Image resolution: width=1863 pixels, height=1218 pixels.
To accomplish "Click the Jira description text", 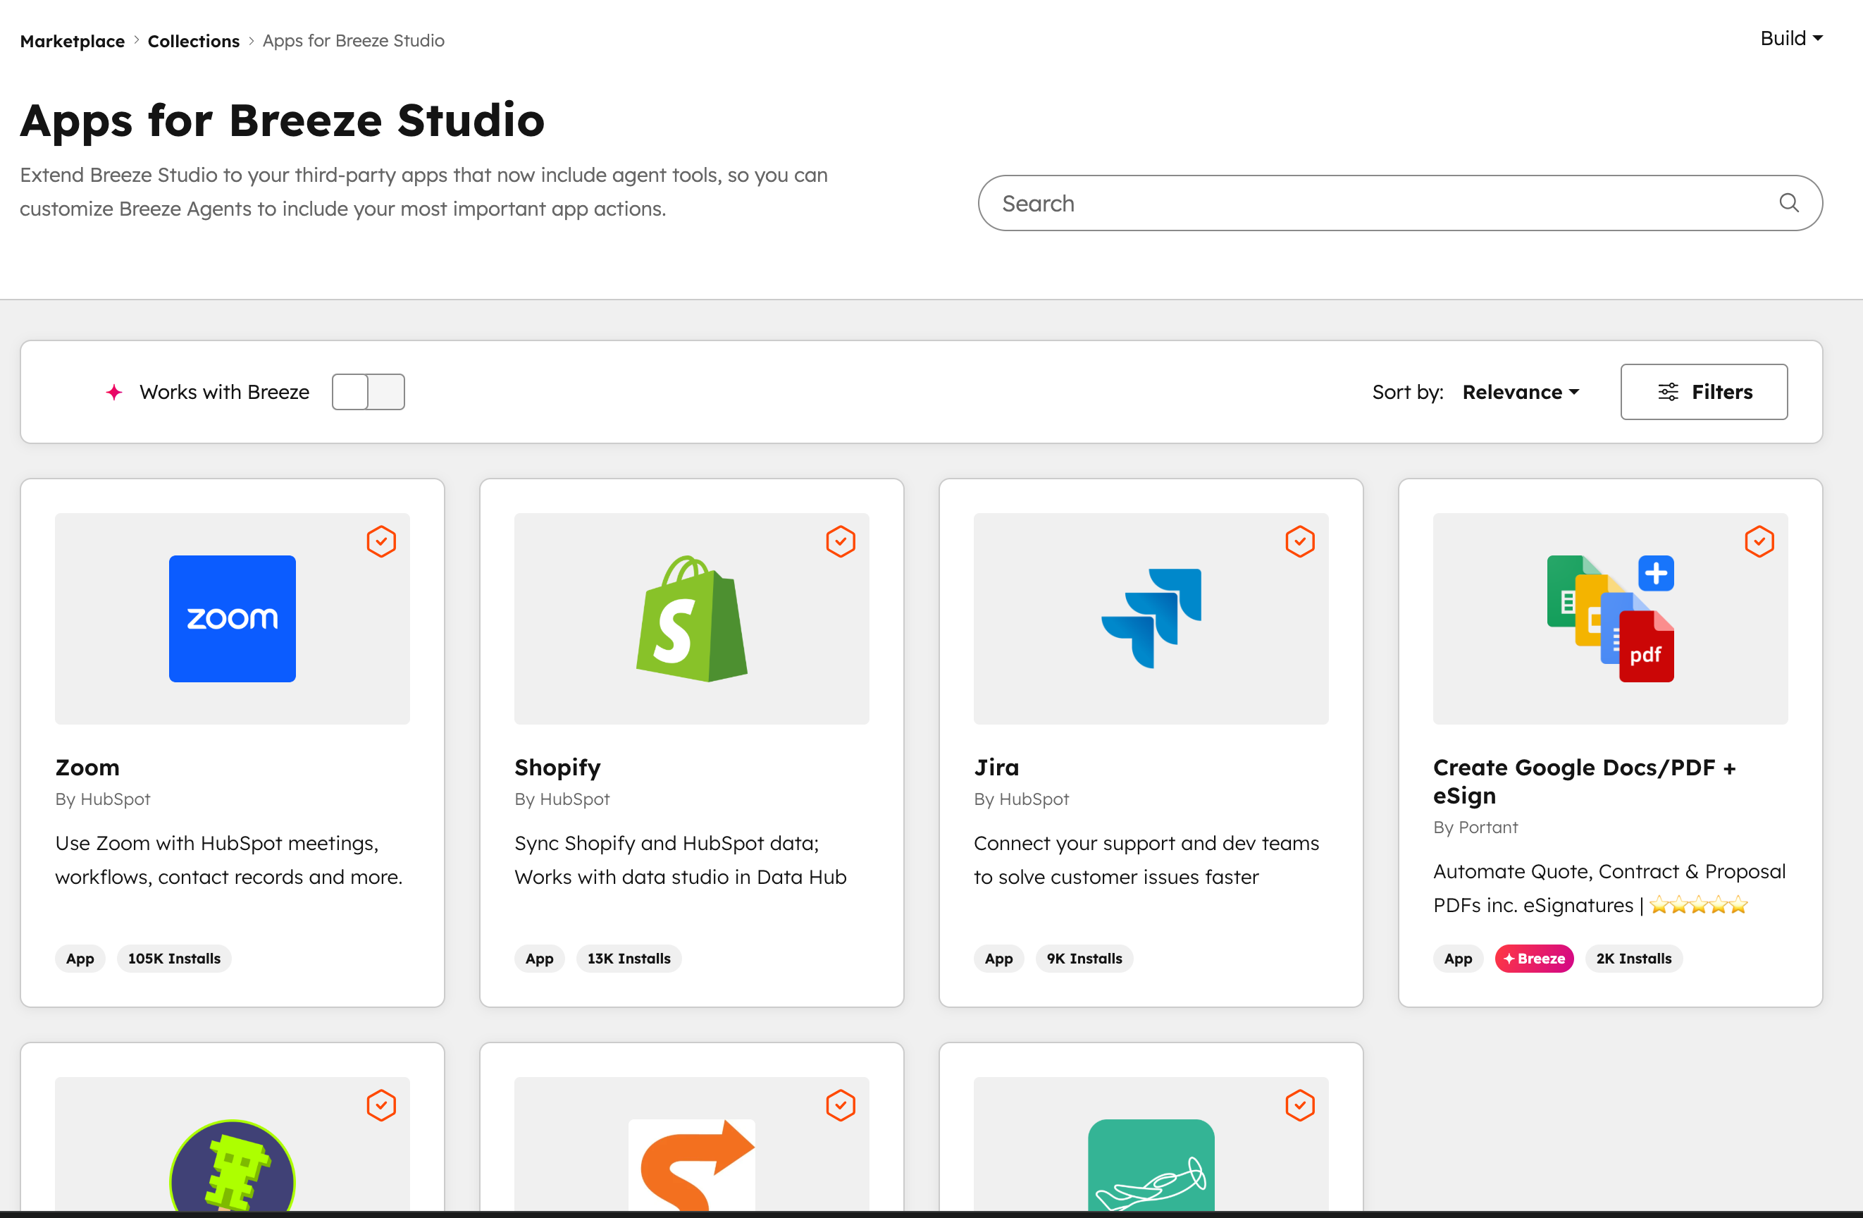I will pyautogui.click(x=1146, y=860).
